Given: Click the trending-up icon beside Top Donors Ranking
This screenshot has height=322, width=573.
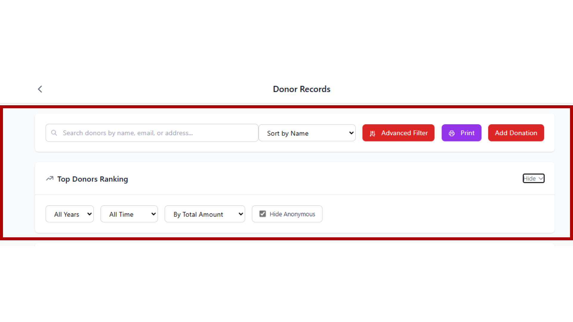Looking at the screenshot, I should [50, 178].
